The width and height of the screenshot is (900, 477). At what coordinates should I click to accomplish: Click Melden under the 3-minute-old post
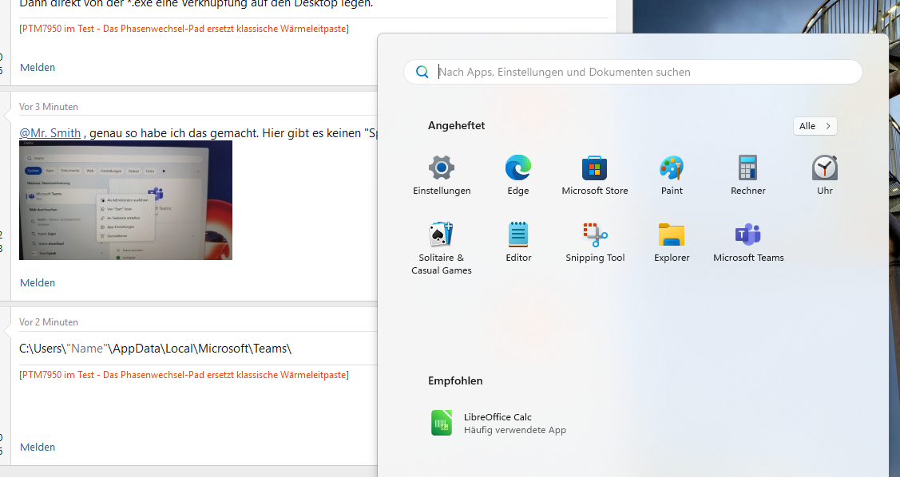coord(38,282)
